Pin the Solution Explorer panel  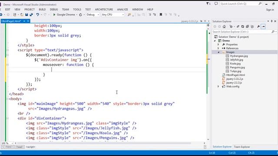[x=271, y=21]
